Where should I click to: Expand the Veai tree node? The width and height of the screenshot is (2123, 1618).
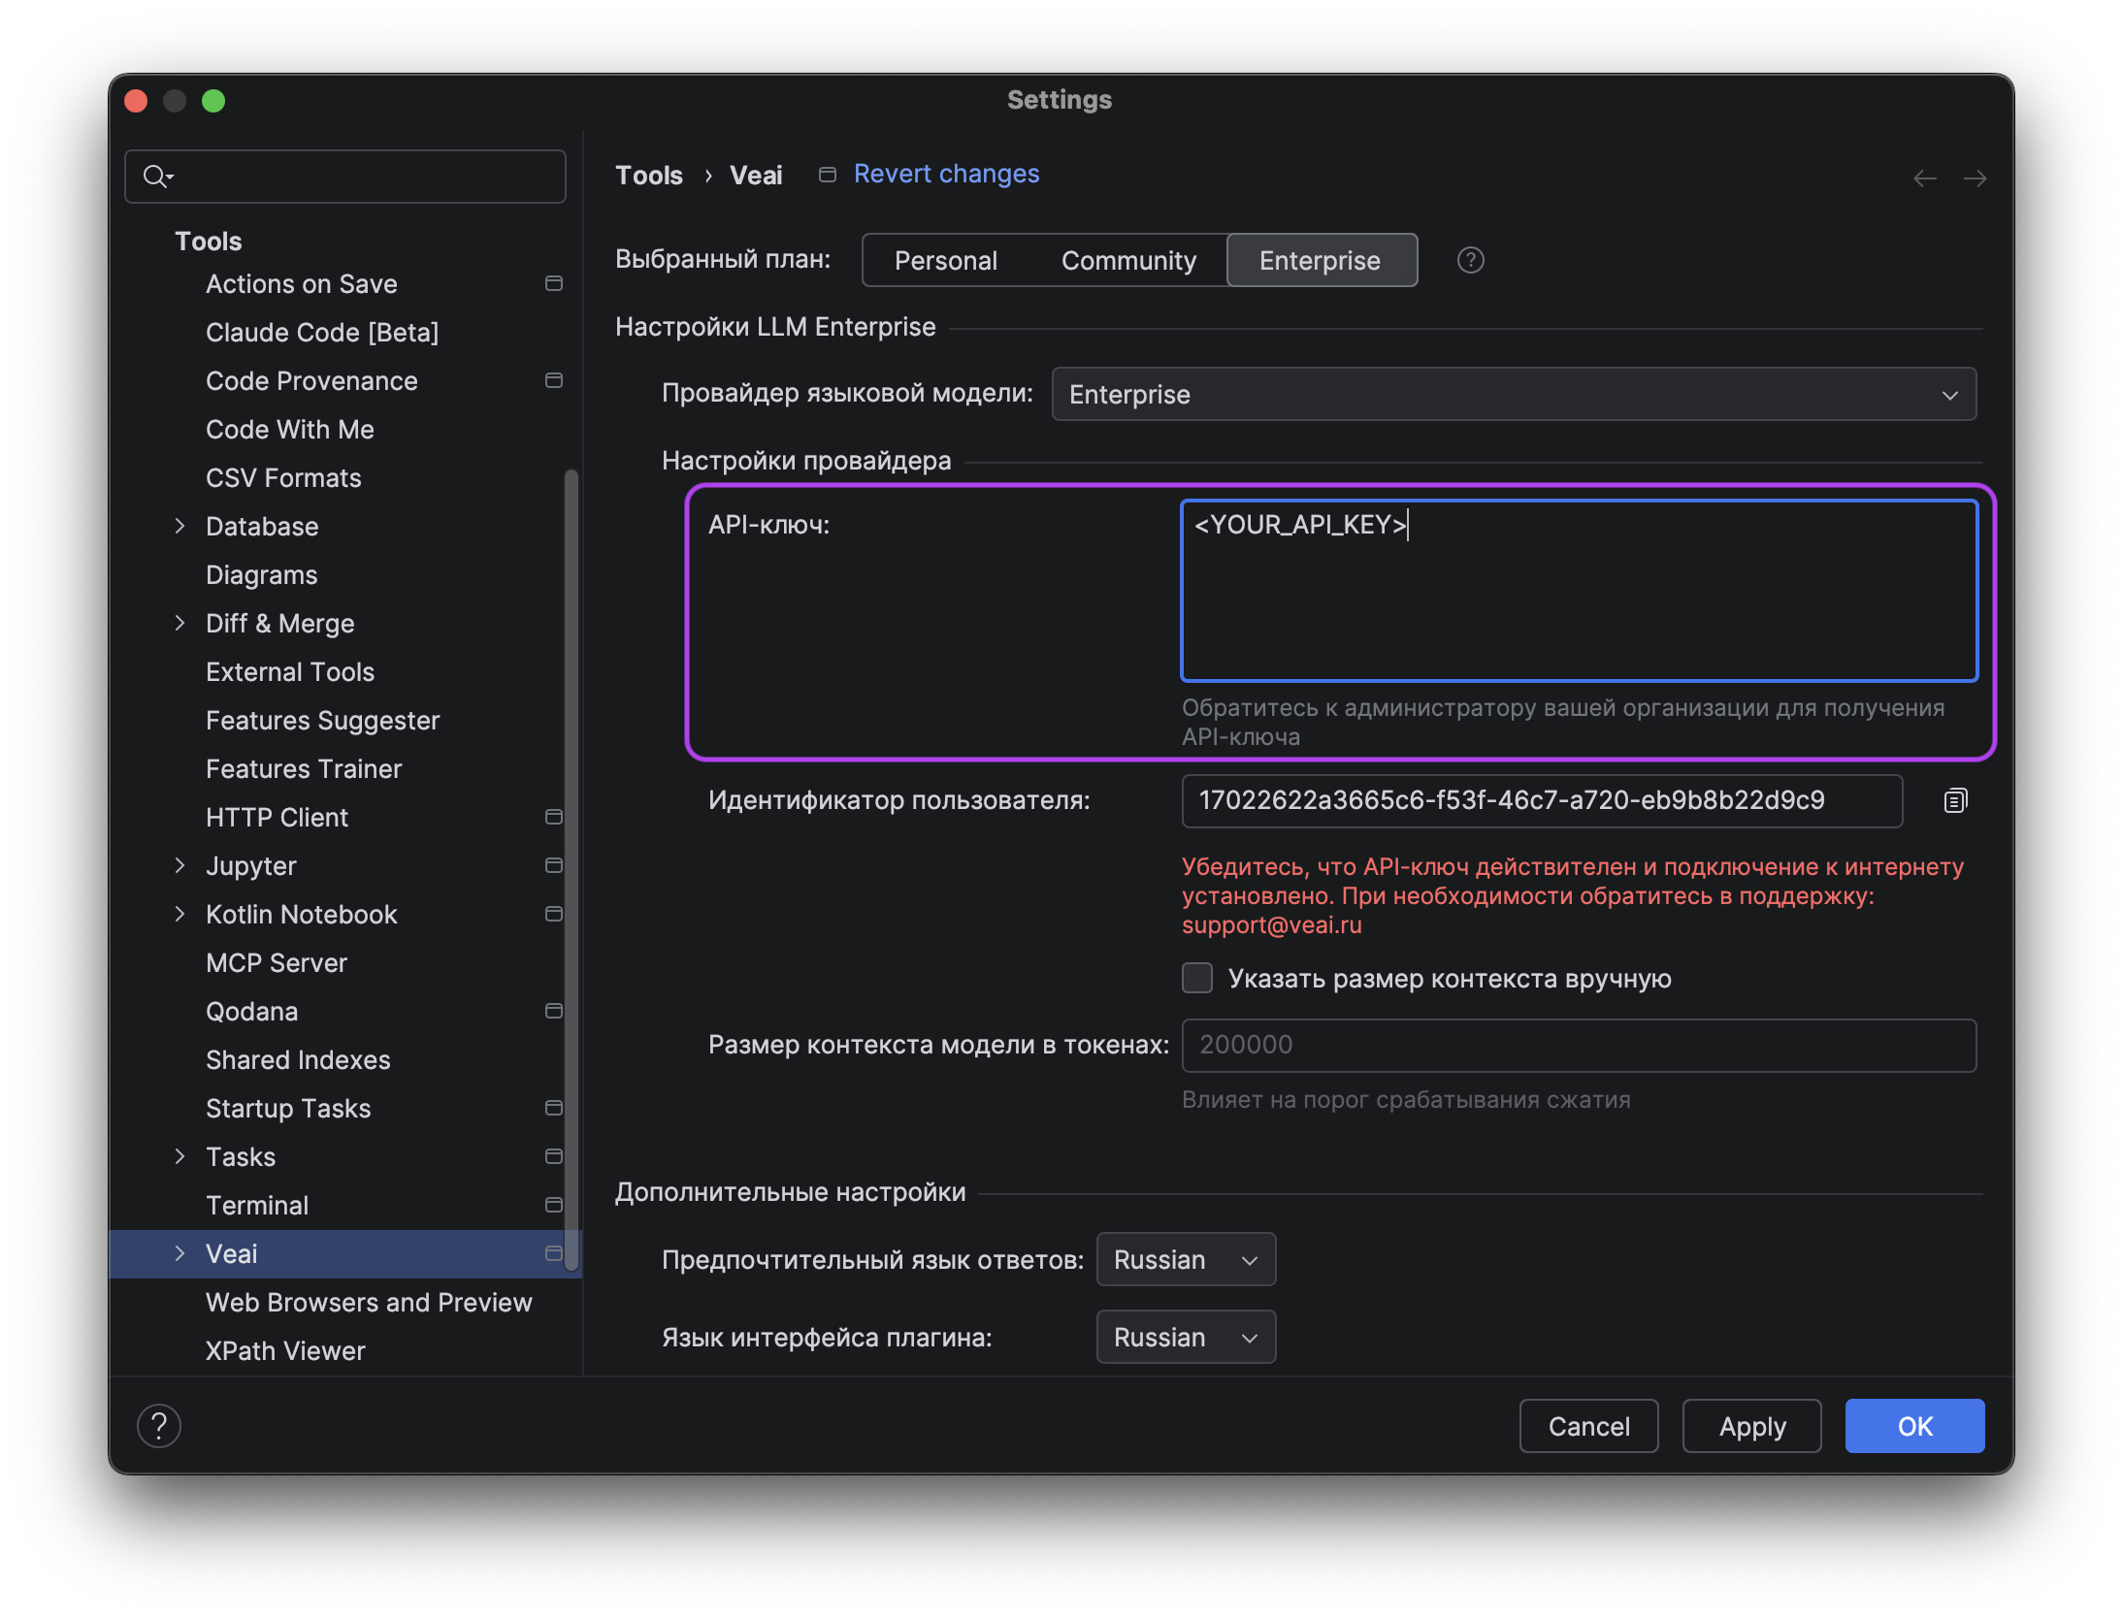click(180, 1253)
